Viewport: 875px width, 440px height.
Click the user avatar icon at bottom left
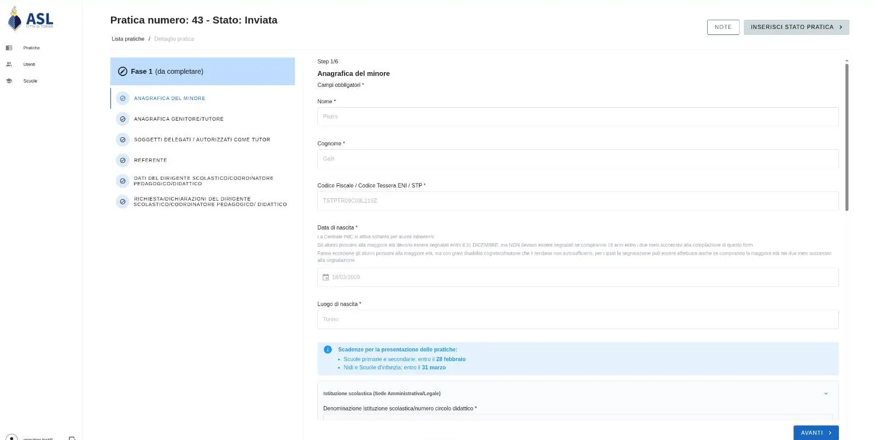tap(11, 437)
